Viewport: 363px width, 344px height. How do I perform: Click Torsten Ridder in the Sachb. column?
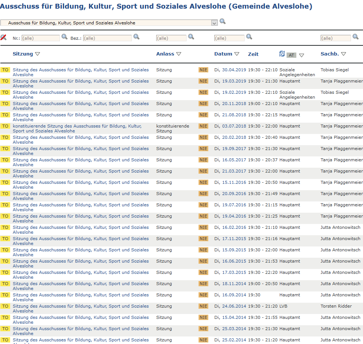[x=336, y=306]
